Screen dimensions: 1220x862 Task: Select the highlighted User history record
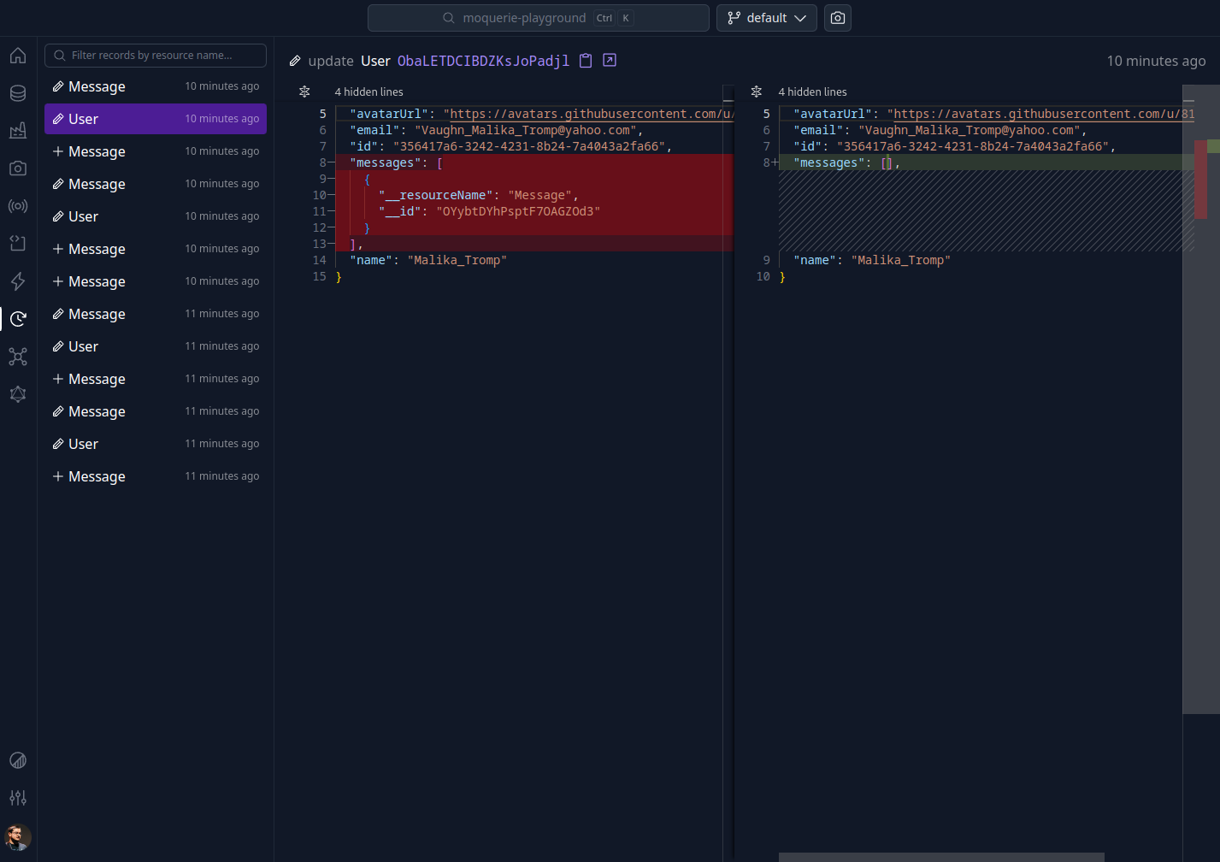click(156, 119)
